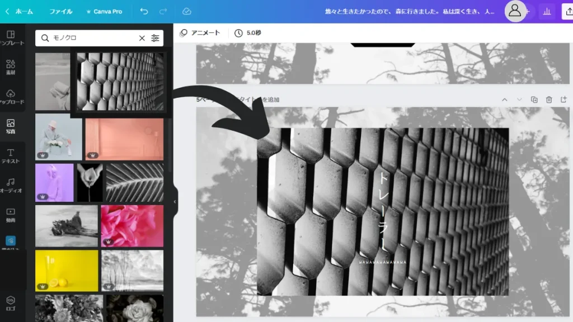
Task: Open the ホーム menu
Action: tap(24, 11)
